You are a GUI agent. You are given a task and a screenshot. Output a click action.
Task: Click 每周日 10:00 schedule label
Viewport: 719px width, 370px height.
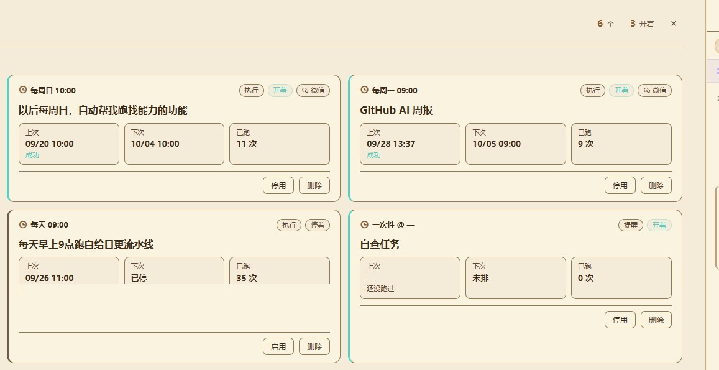coord(53,90)
